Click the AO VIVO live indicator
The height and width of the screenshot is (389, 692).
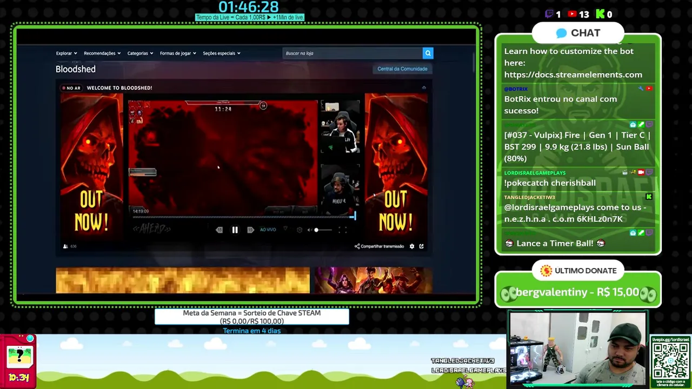pos(268,230)
